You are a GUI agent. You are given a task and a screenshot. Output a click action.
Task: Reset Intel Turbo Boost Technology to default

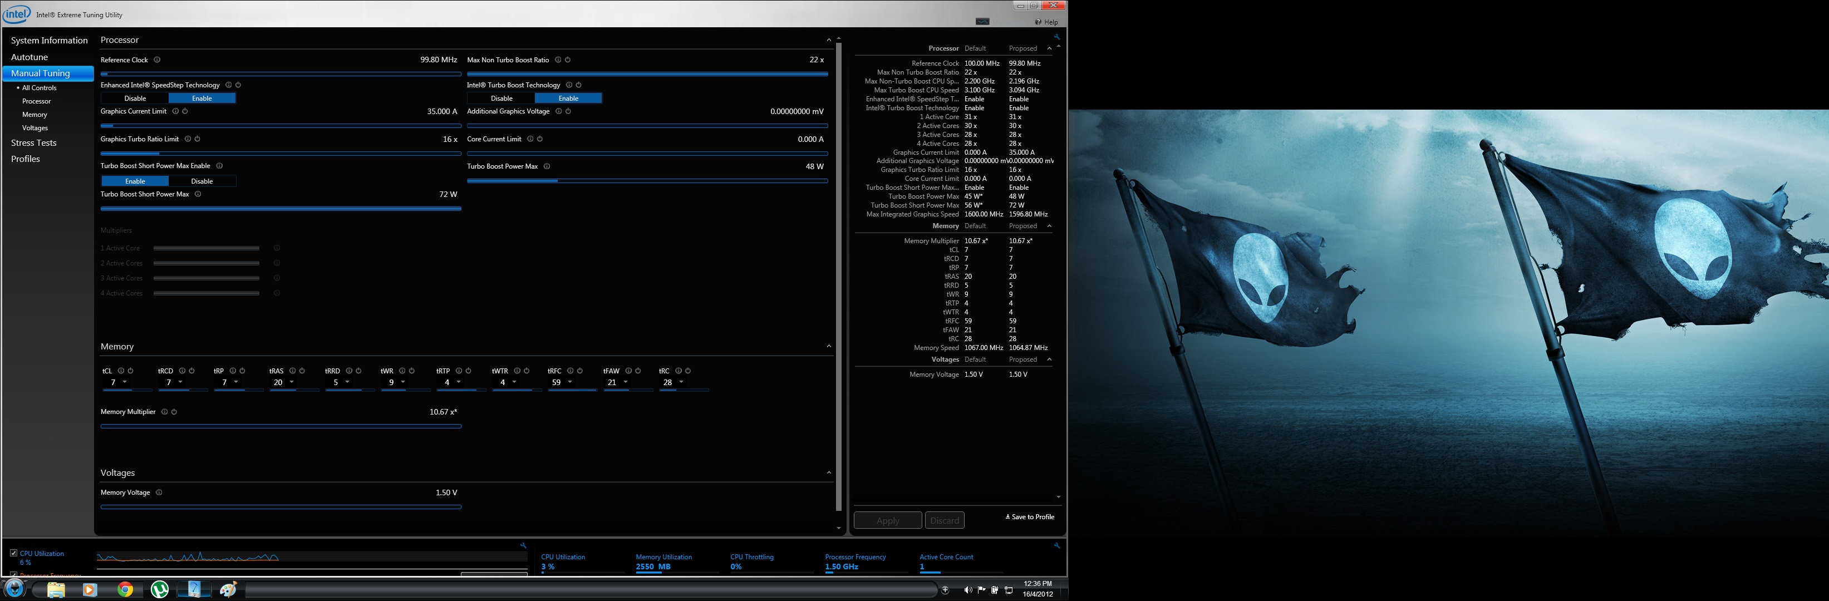pyautogui.click(x=579, y=85)
